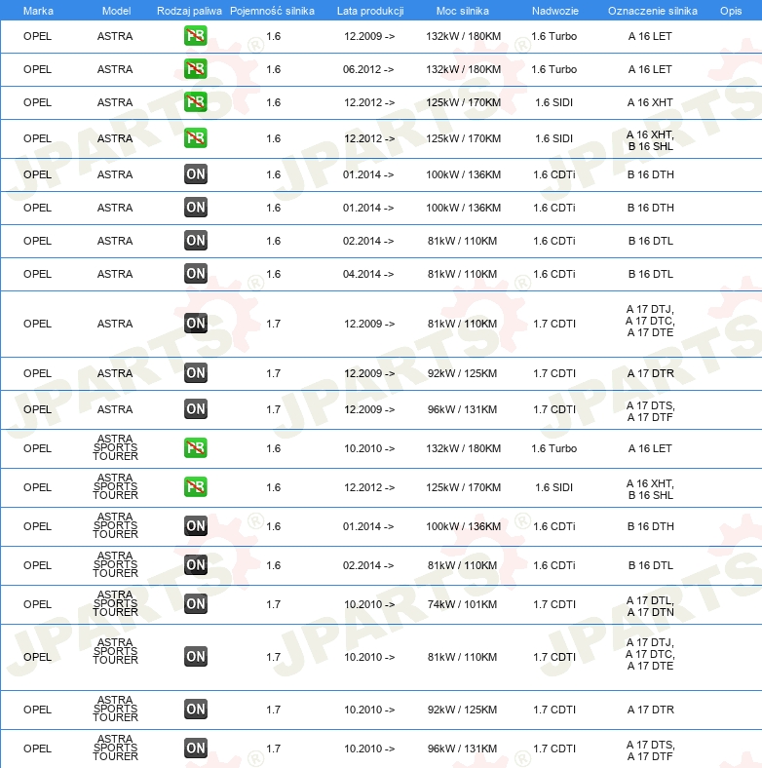Viewport: 762px width, 768px height.
Task: Click the diesel ON icon in the Sports Tourer 100kW row
Action: [196, 526]
